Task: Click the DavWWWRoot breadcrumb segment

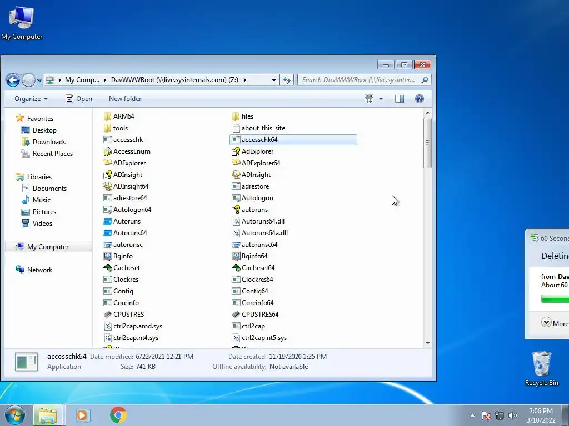Action: 174,80
